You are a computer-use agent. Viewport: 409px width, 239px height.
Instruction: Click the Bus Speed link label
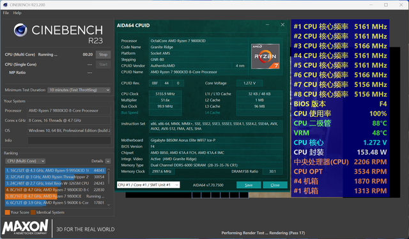(130, 112)
